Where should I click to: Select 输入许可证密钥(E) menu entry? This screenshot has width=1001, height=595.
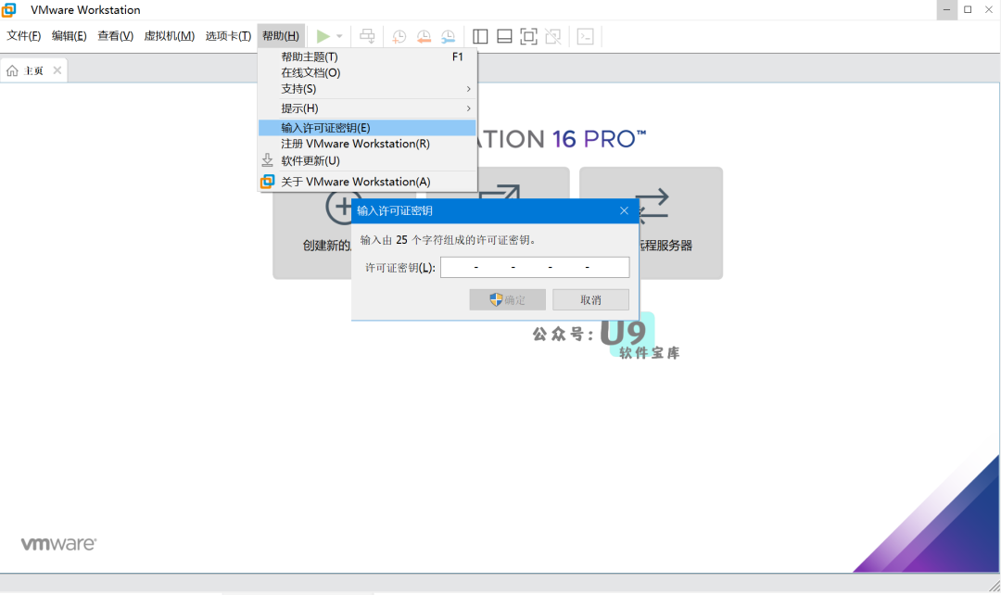pyautogui.click(x=367, y=128)
